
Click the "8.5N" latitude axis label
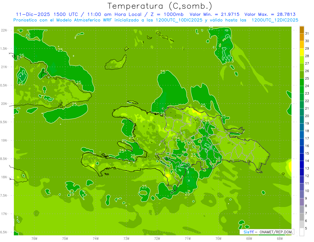(3, 159)
